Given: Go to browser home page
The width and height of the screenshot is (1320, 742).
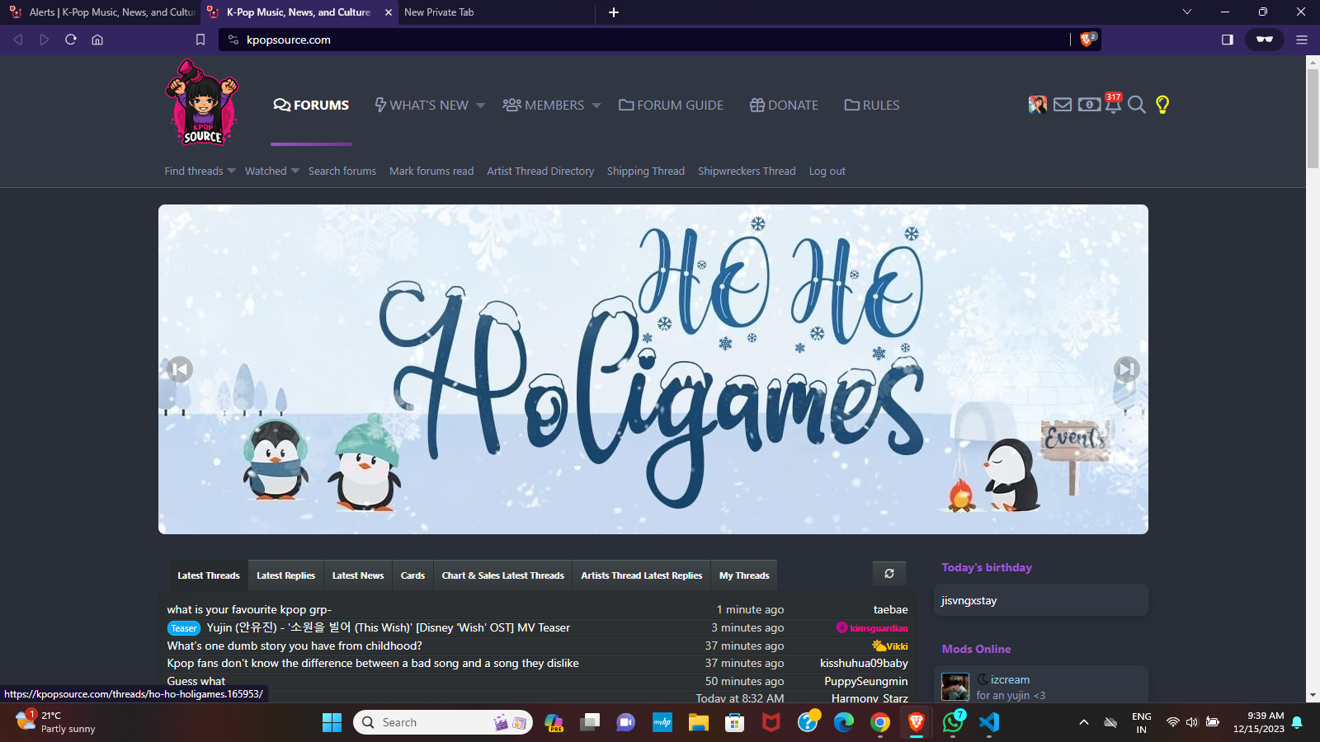Looking at the screenshot, I should [97, 40].
